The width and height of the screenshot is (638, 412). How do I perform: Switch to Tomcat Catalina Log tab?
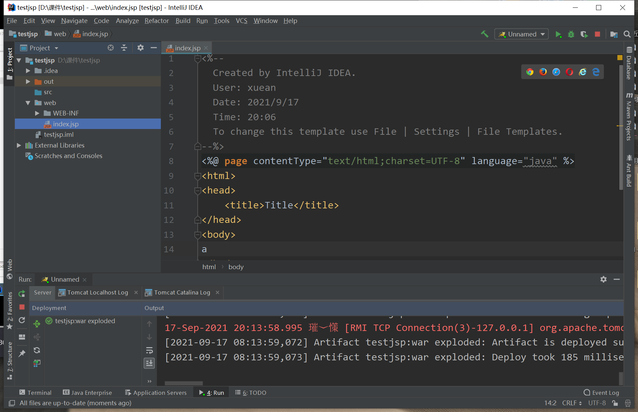[182, 292]
